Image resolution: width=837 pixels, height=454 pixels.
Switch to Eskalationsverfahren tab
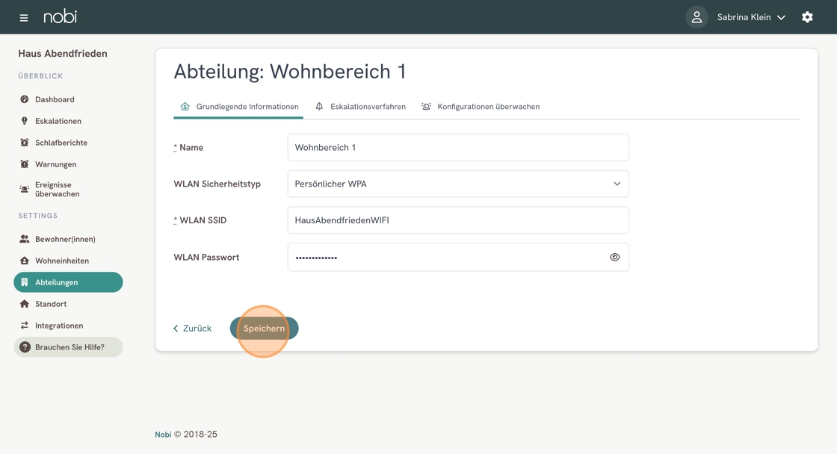click(x=361, y=107)
